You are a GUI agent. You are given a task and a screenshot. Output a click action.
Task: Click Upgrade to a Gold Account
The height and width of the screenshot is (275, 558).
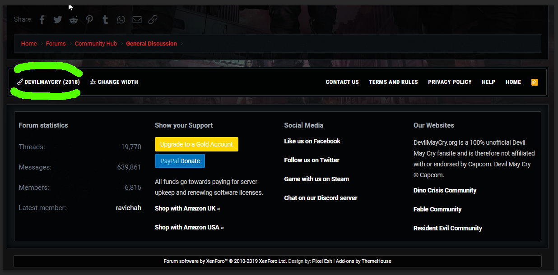pyautogui.click(x=196, y=144)
